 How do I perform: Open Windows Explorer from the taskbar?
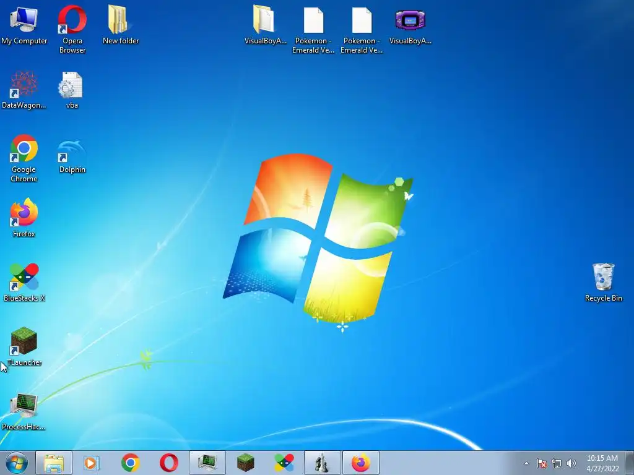54,463
